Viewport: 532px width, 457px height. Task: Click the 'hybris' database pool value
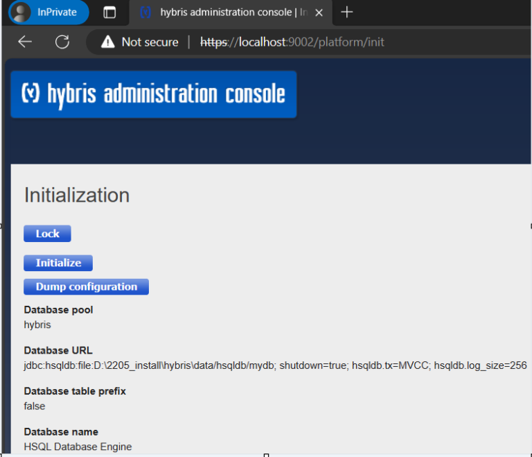[37, 325]
